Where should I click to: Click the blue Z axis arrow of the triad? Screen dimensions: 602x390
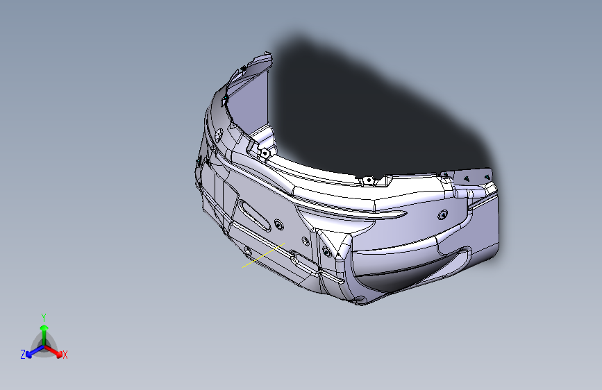click(x=35, y=352)
